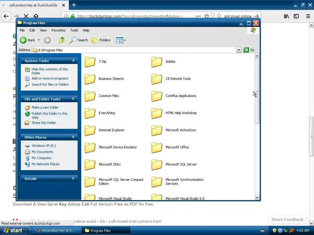
Task: Close the cs6 product key Firefox tab
Action: [x=63, y=5]
